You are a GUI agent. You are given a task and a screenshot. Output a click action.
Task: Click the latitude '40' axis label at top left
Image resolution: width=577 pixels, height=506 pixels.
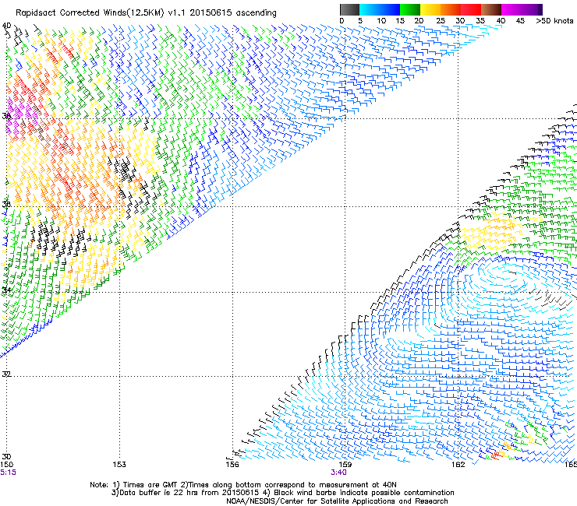[6, 26]
